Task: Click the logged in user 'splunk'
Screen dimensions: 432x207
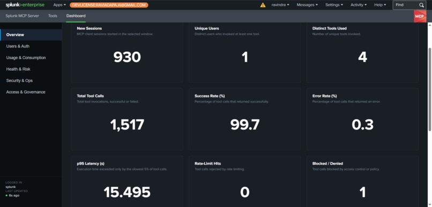Action: (11, 187)
